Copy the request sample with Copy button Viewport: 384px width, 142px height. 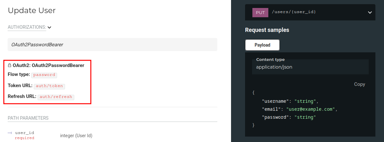coord(359,84)
